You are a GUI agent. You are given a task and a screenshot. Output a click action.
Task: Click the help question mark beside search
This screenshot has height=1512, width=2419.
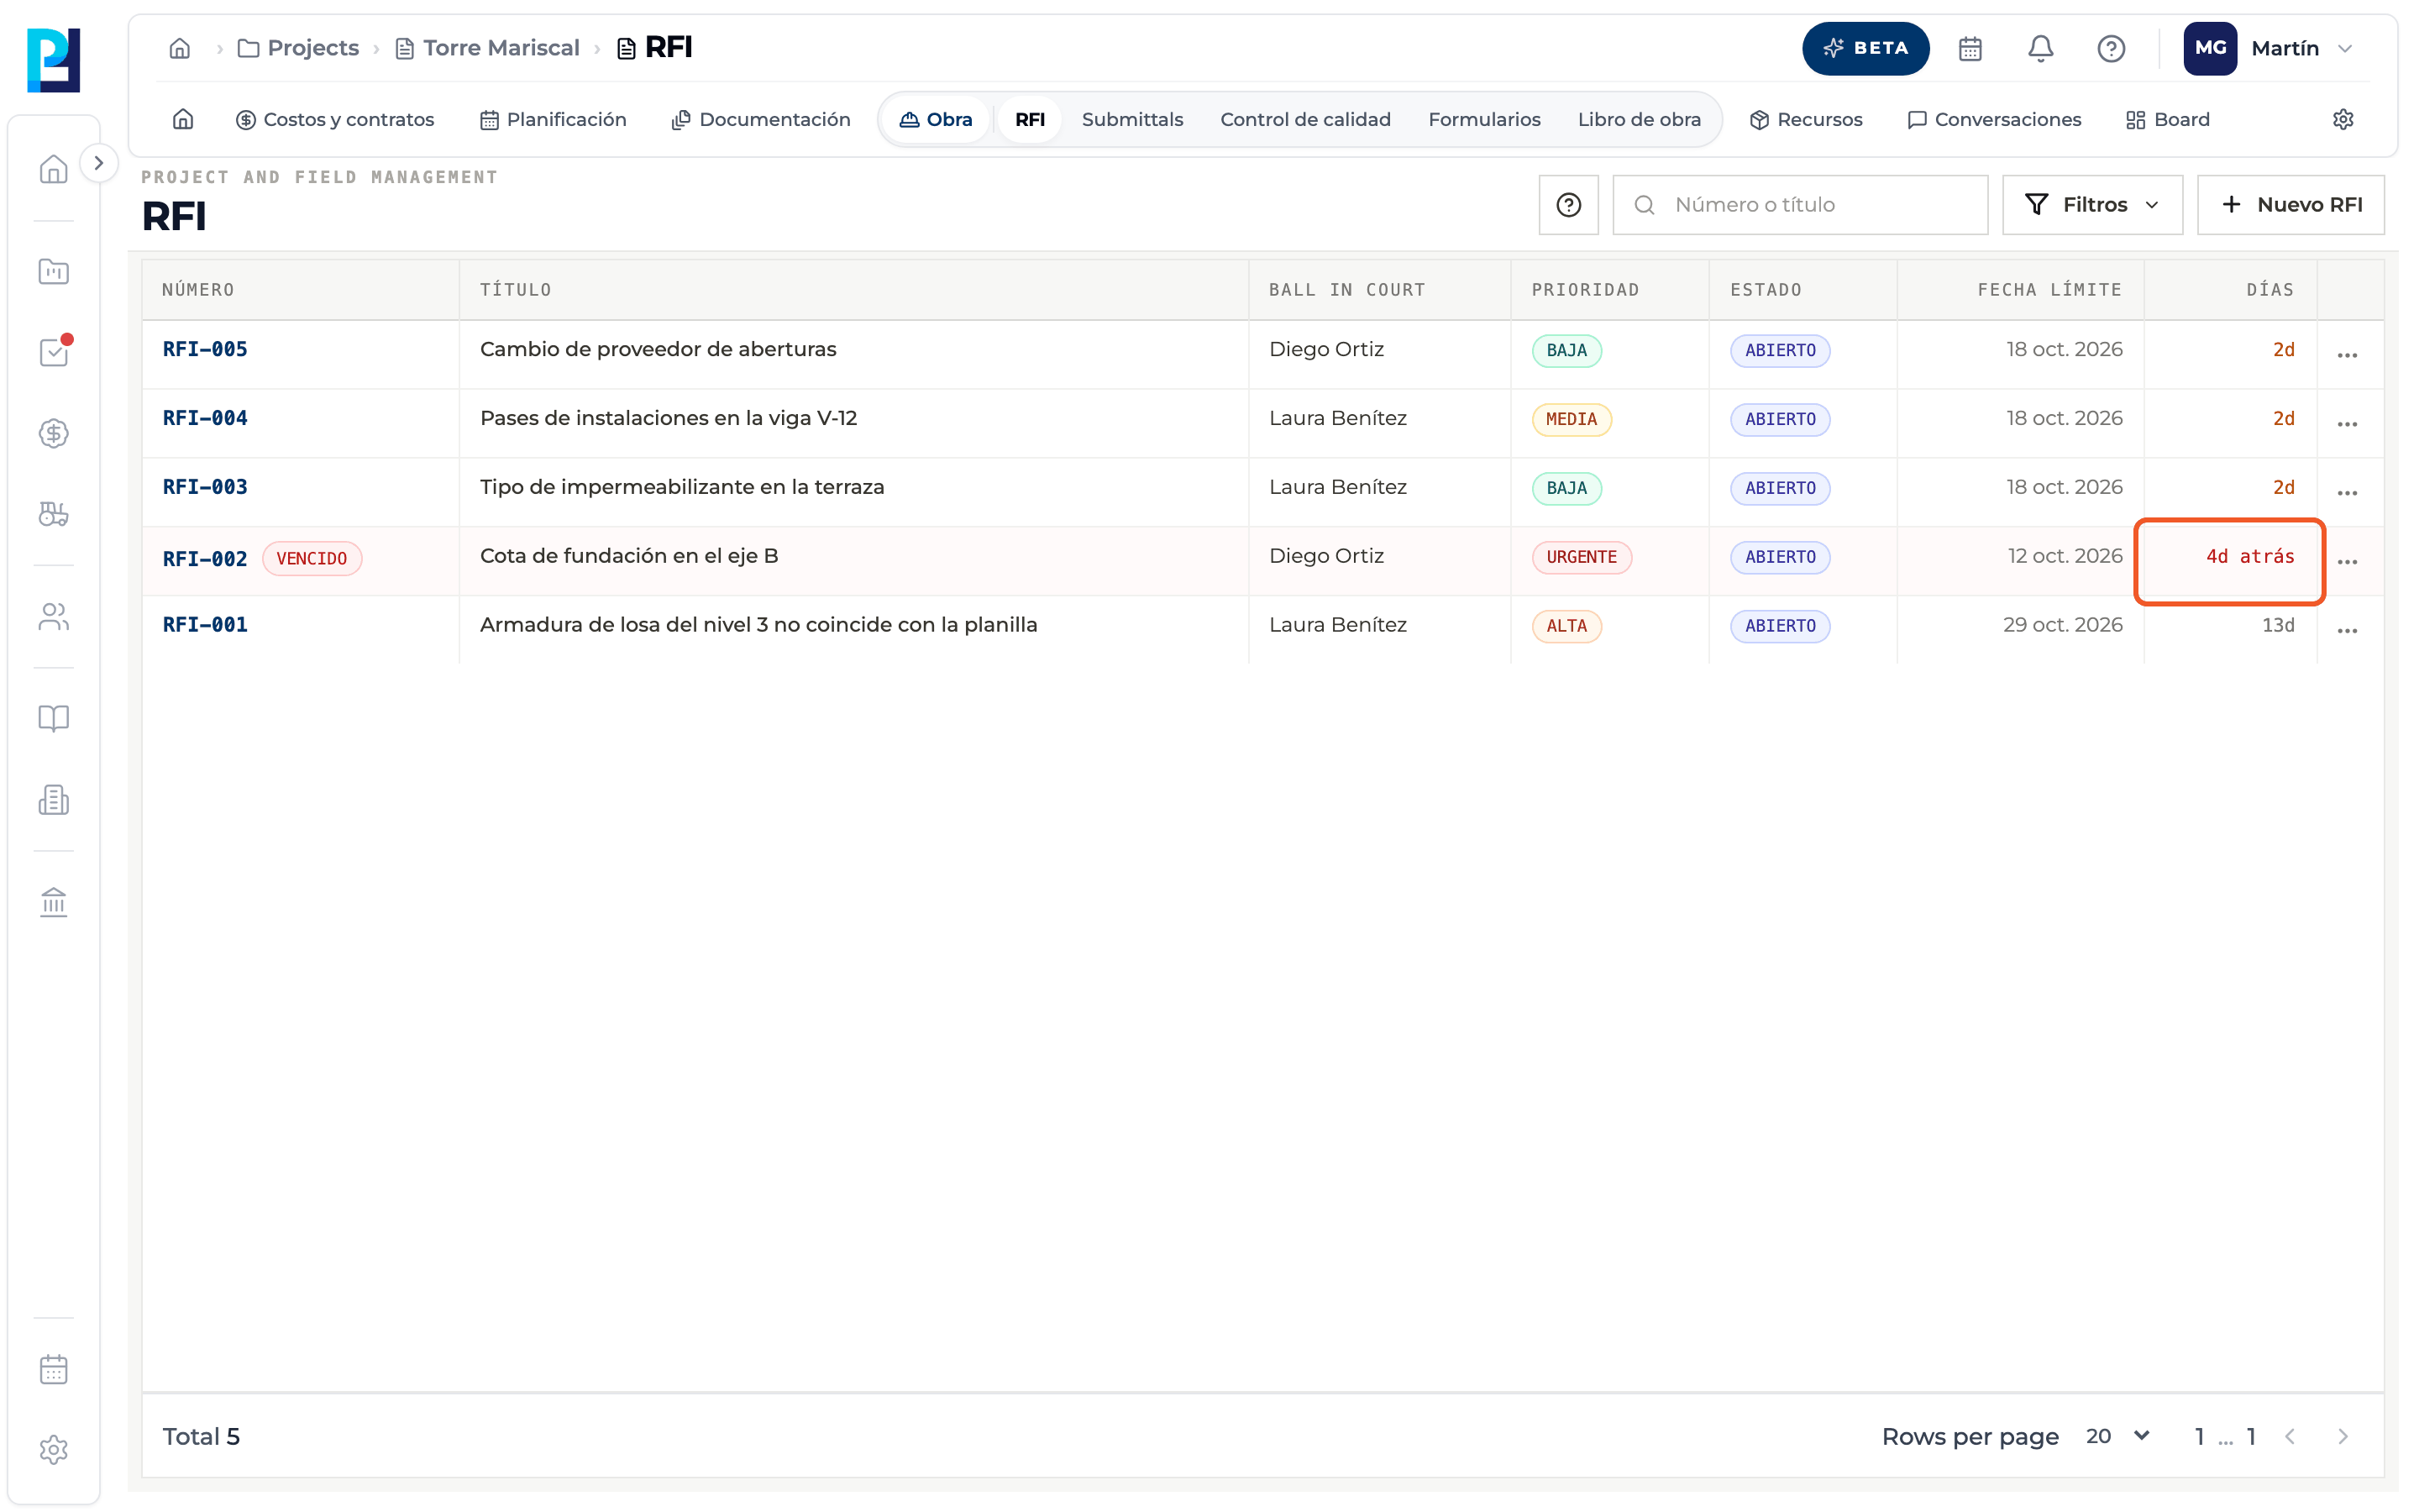click(1568, 205)
